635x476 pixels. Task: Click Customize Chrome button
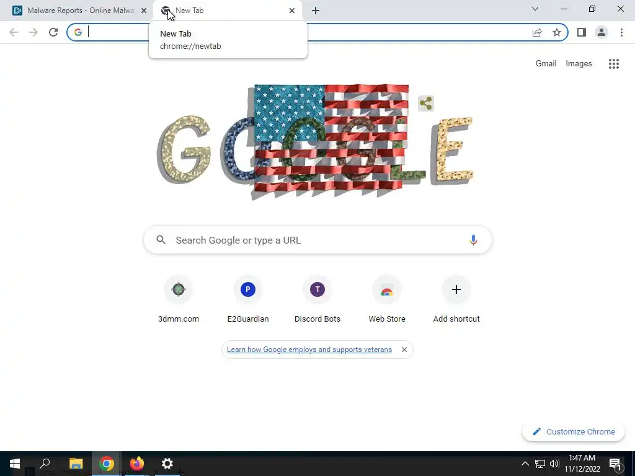574,431
